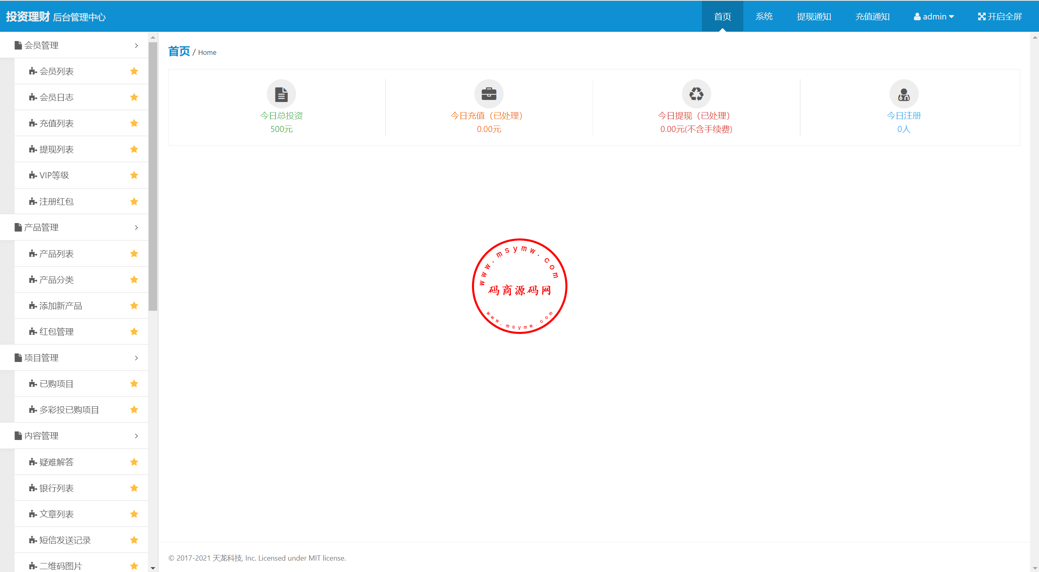Screen dimensions: 1039x572
Task: Toggle the 项目管理 menu group
Action: (x=74, y=357)
